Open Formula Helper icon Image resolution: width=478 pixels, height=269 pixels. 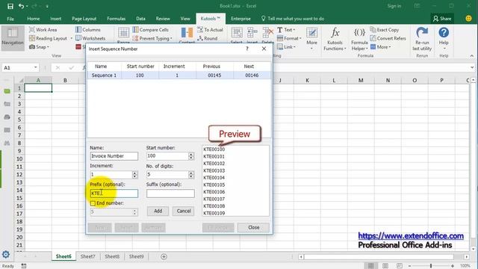click(359, 32)
